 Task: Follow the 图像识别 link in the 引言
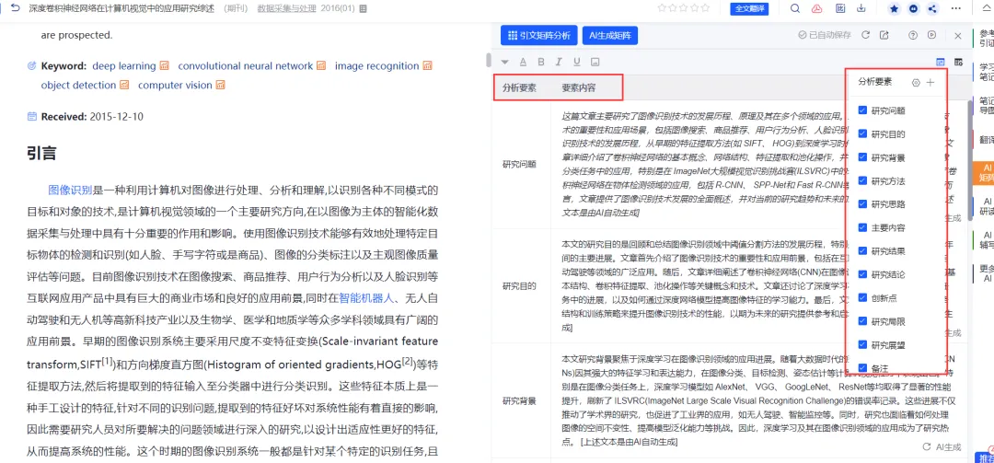tap(70, 190)
